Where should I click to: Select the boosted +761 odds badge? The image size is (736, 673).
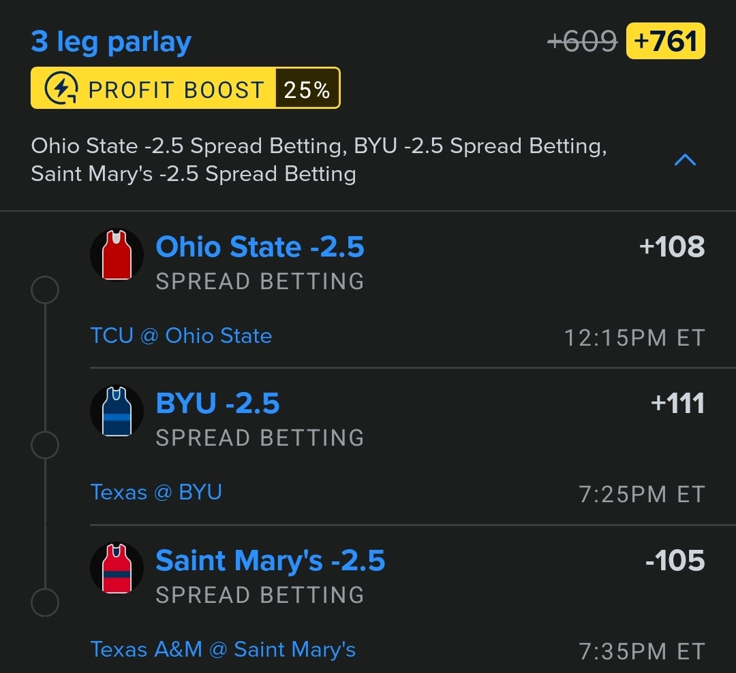click(666, 41)
